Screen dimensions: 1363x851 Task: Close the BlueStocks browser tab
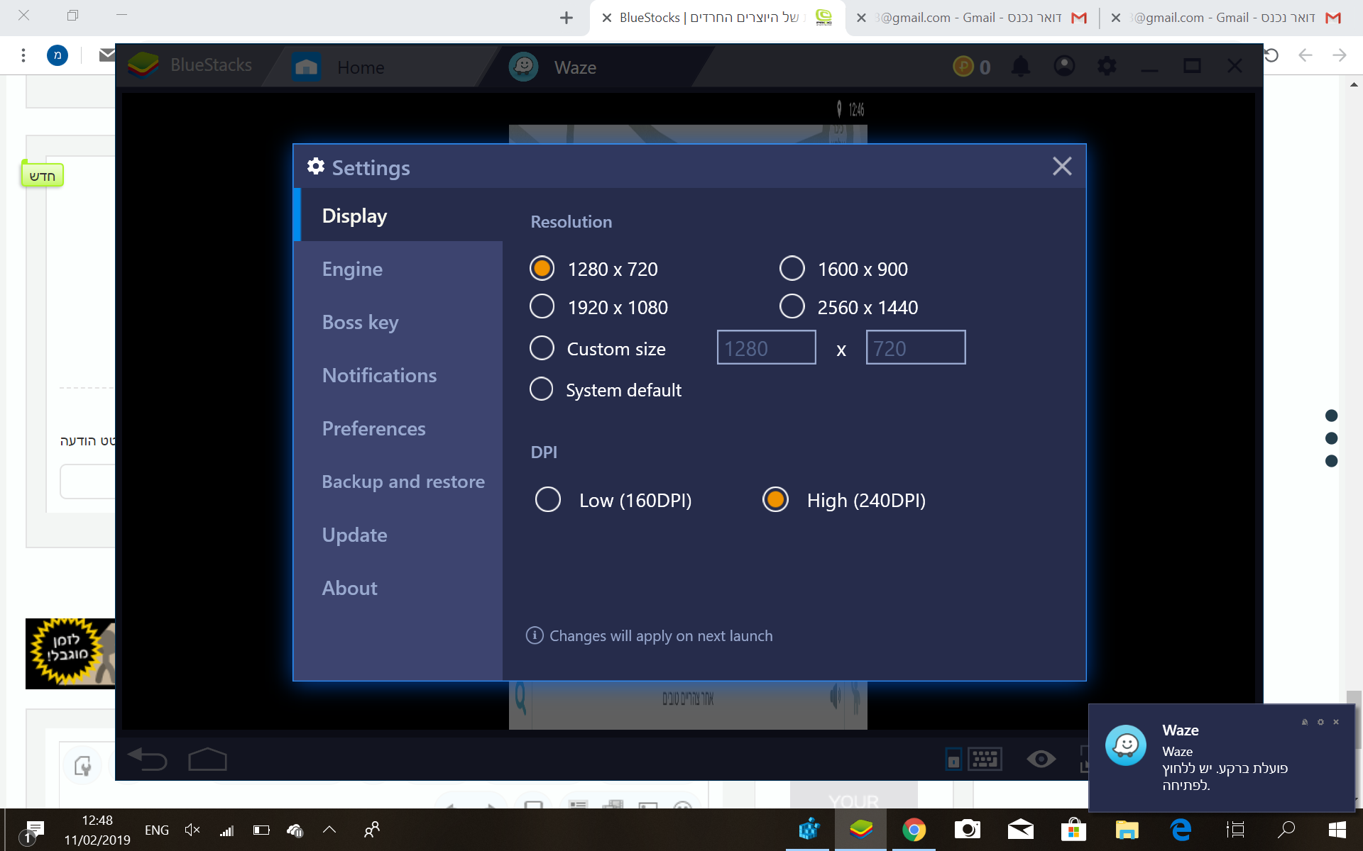pyautogui.click(x=607, y=18)
